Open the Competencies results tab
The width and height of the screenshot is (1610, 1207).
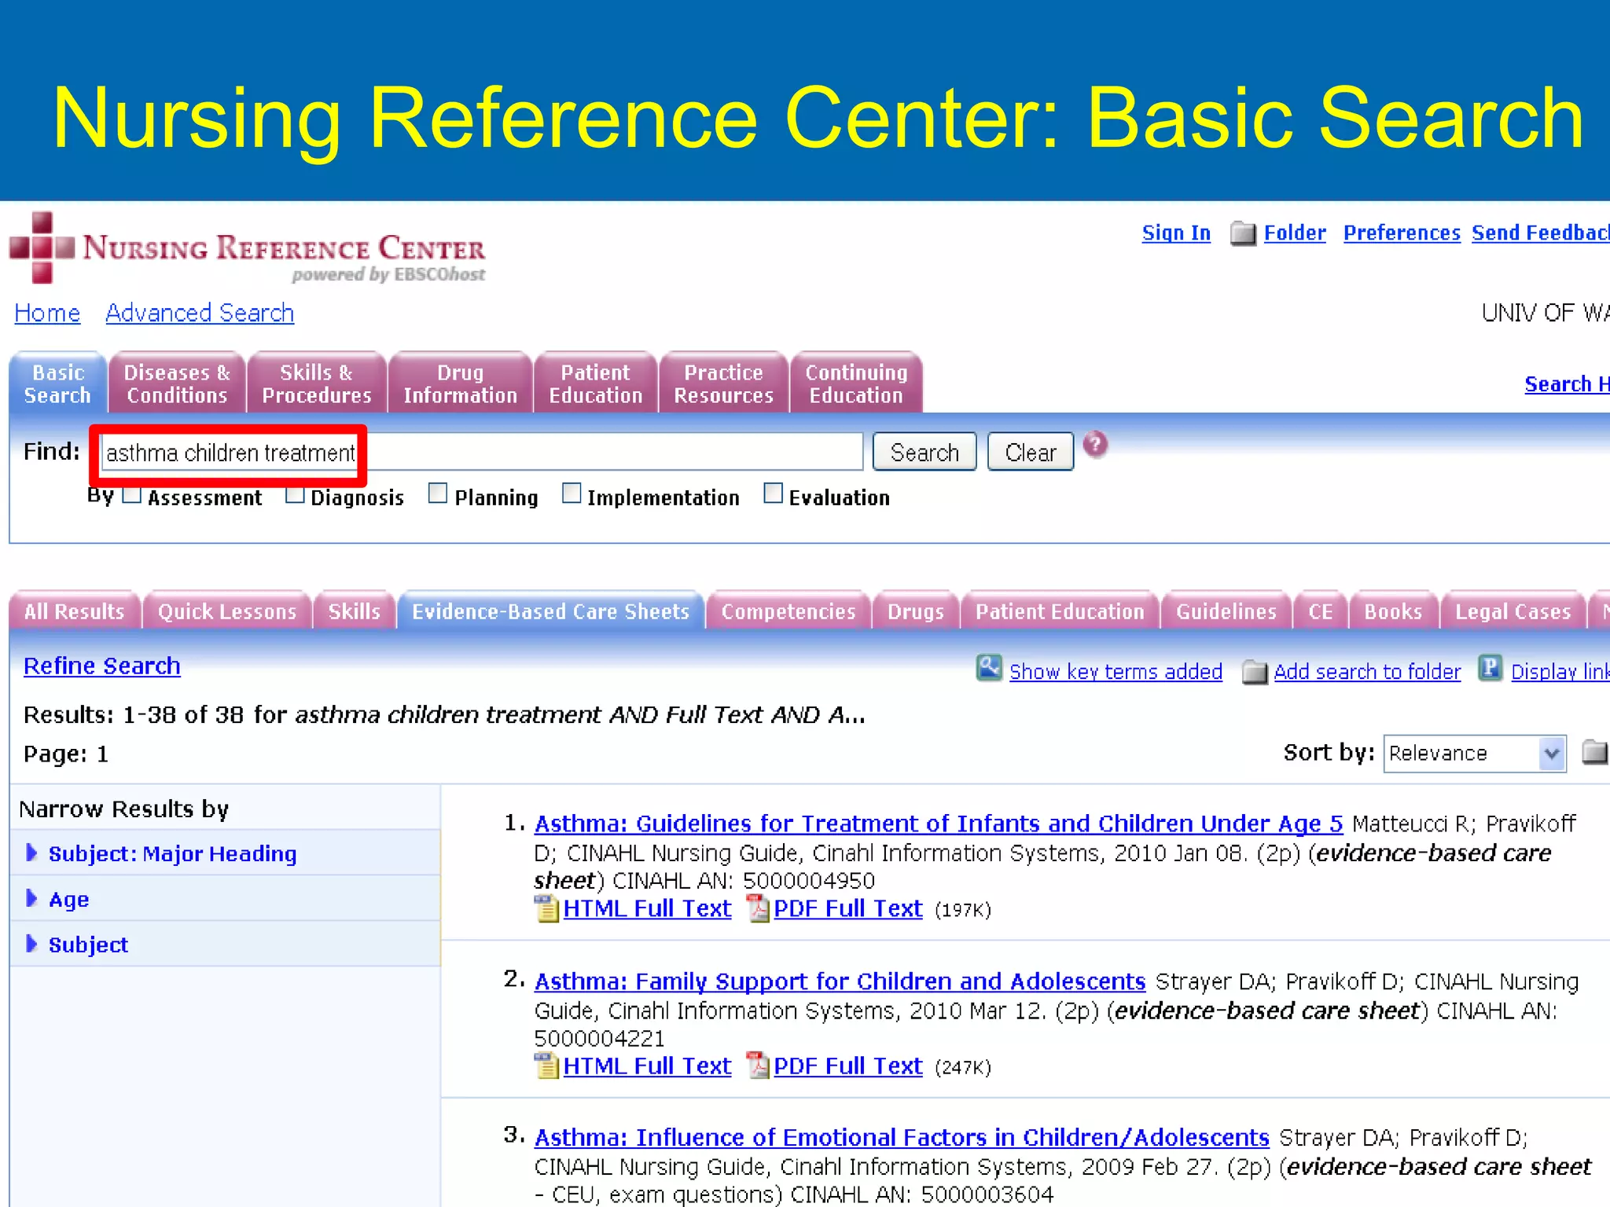tap(788, 611)
